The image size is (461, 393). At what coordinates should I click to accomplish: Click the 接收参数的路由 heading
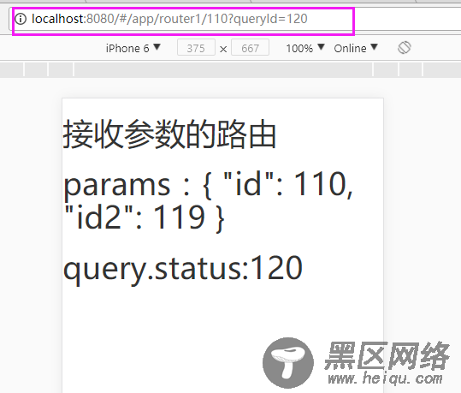(169, 134)
